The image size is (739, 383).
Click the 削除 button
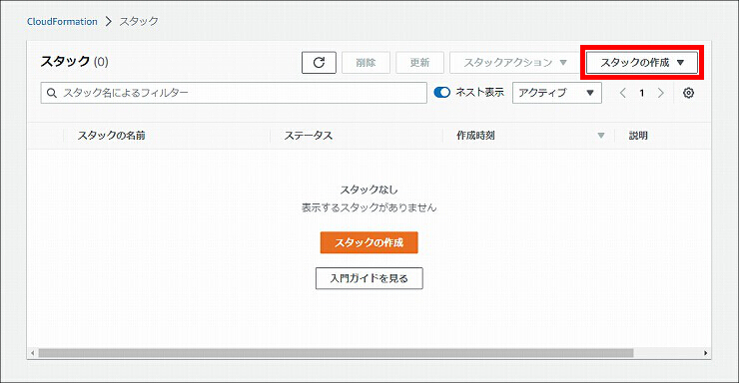366,63
